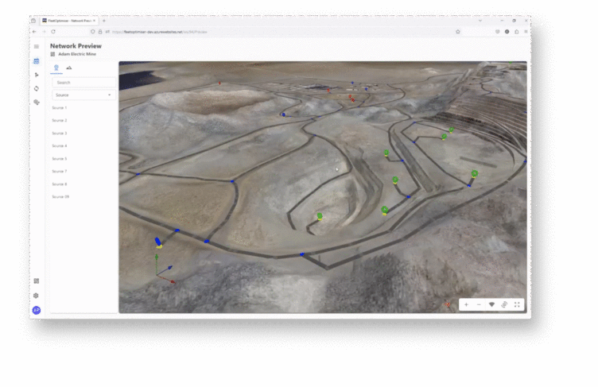Click the circular-arrows sync sidebar icon

point(37,88)
